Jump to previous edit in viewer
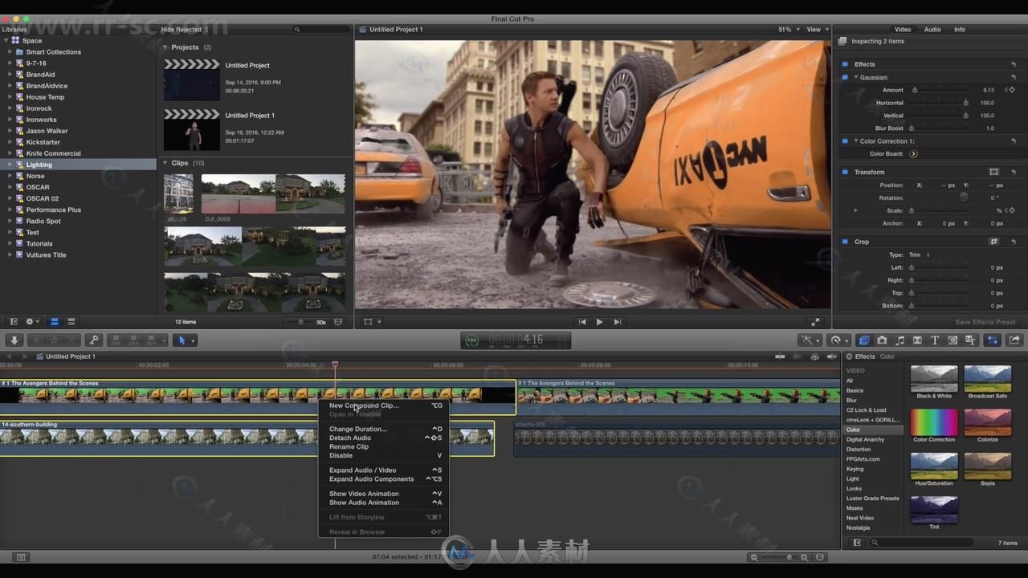 (582, 322)
